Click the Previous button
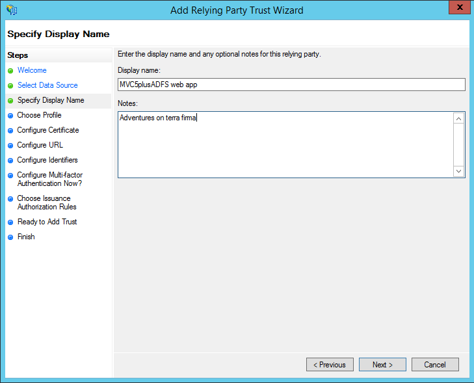474x383 pixels. [330, 365]
